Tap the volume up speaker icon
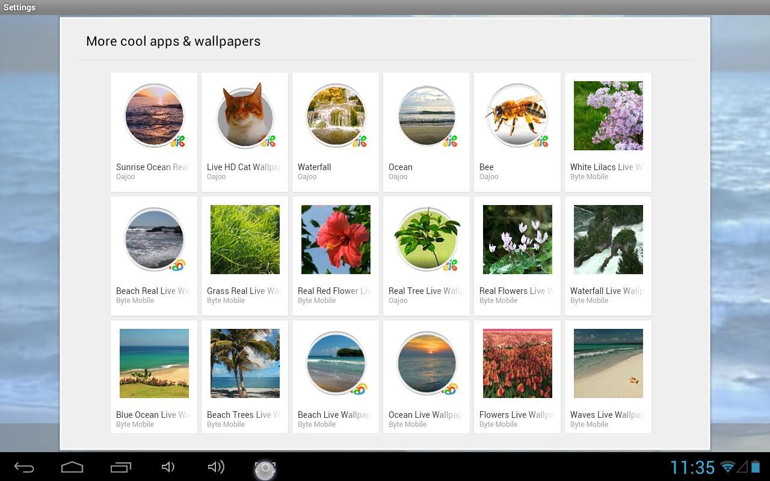 point(217,467)
